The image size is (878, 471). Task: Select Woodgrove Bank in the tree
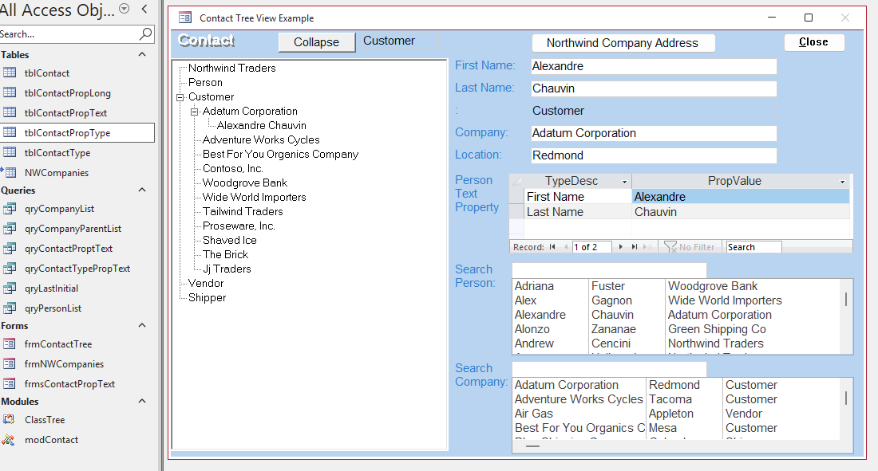click(245, 183)
